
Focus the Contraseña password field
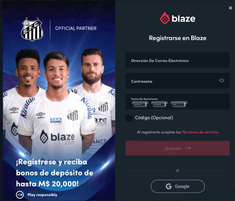point(178,81)
